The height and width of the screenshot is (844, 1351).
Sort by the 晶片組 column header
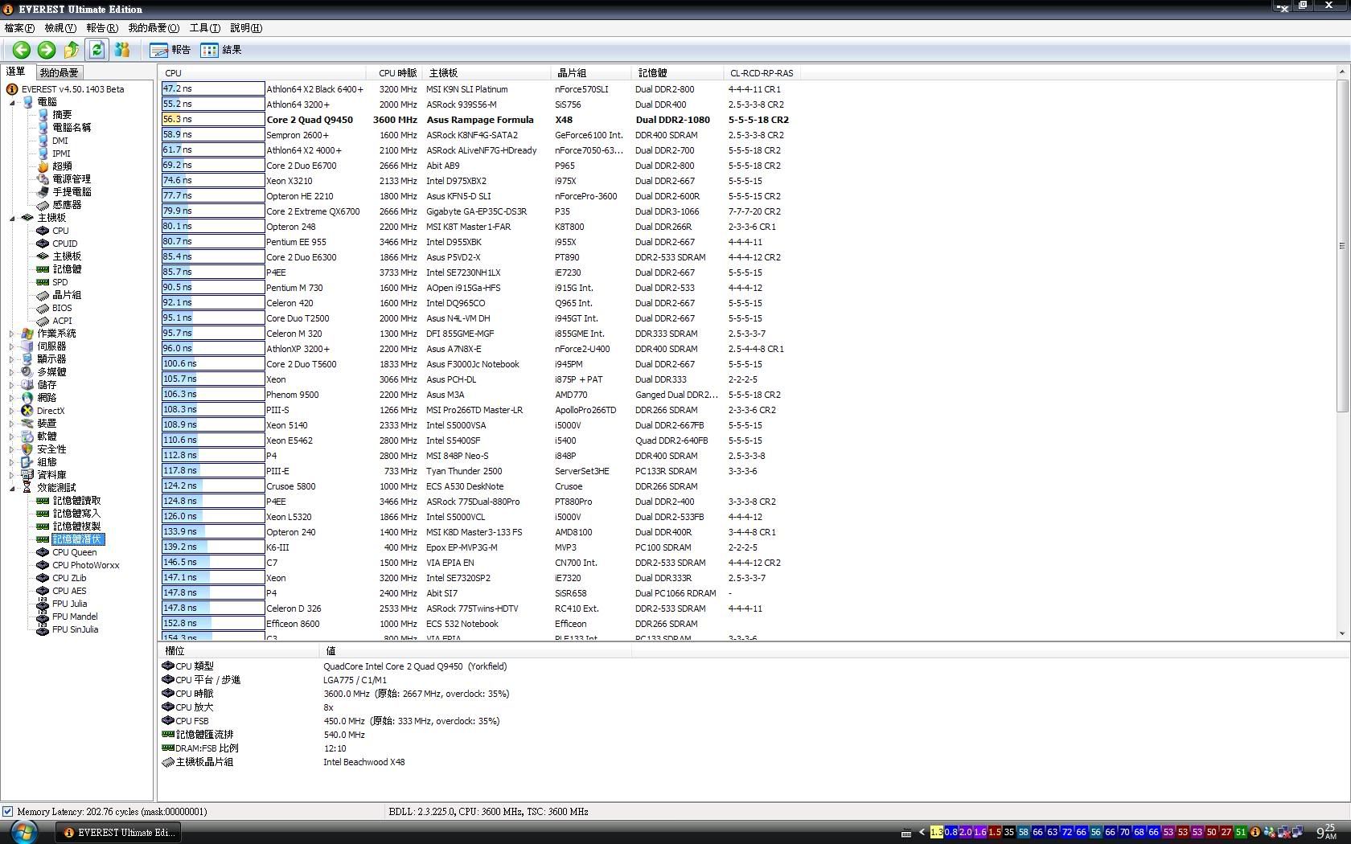591,73
